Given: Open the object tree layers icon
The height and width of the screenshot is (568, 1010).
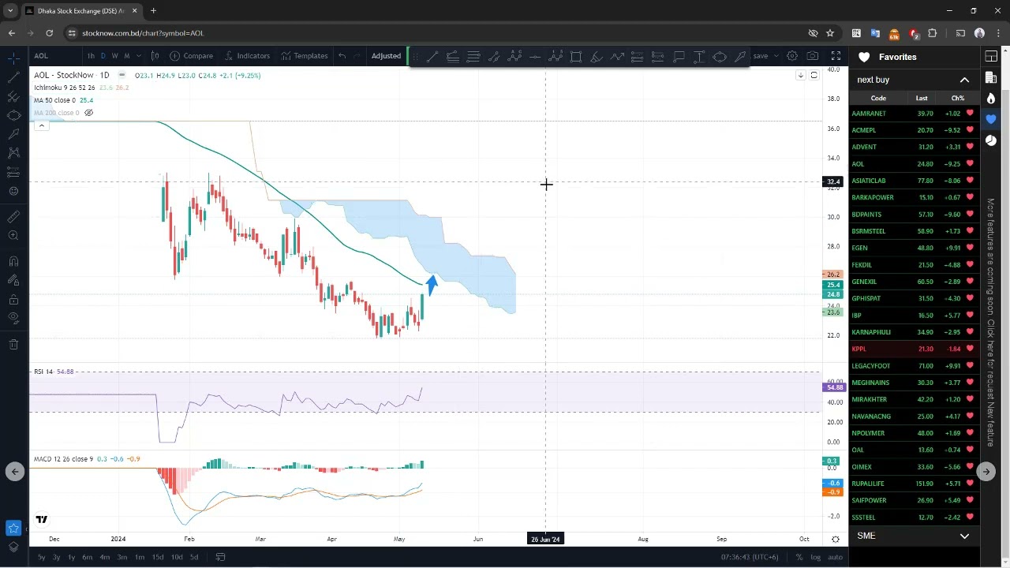Looking at the screenshot, I should 13,547.
